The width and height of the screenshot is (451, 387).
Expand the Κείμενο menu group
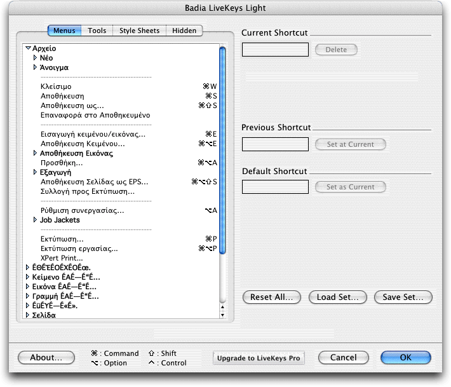click(27, 277)
